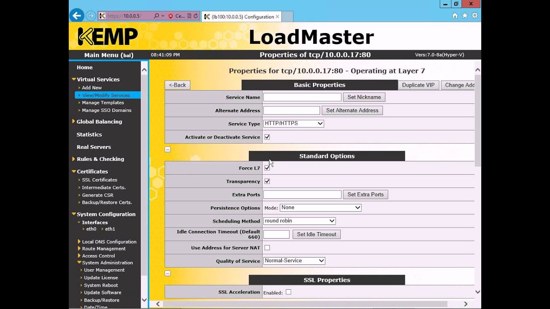Open the User Management menu item

coord(104,270)
